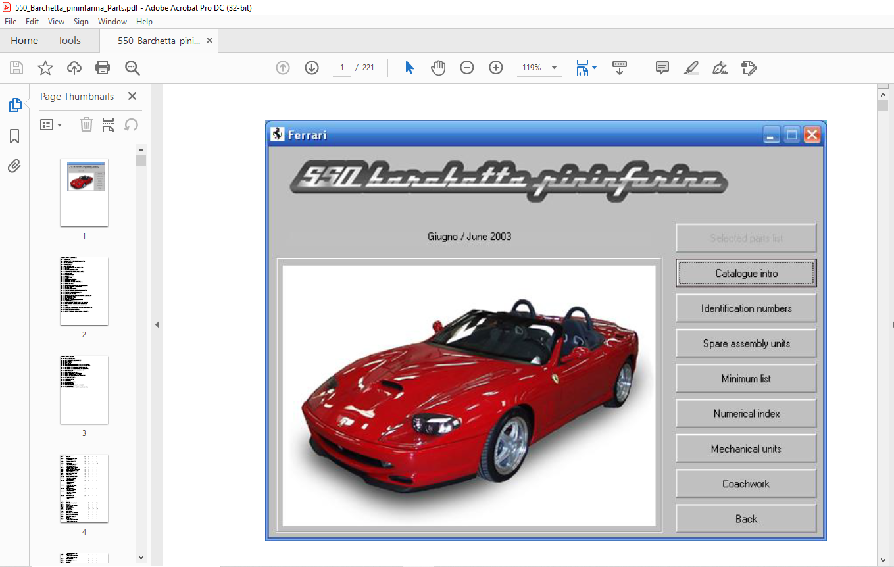
Task: Rotate page using thumbnails panel icon
Action: pyautogui.click(x=131, y=124)
